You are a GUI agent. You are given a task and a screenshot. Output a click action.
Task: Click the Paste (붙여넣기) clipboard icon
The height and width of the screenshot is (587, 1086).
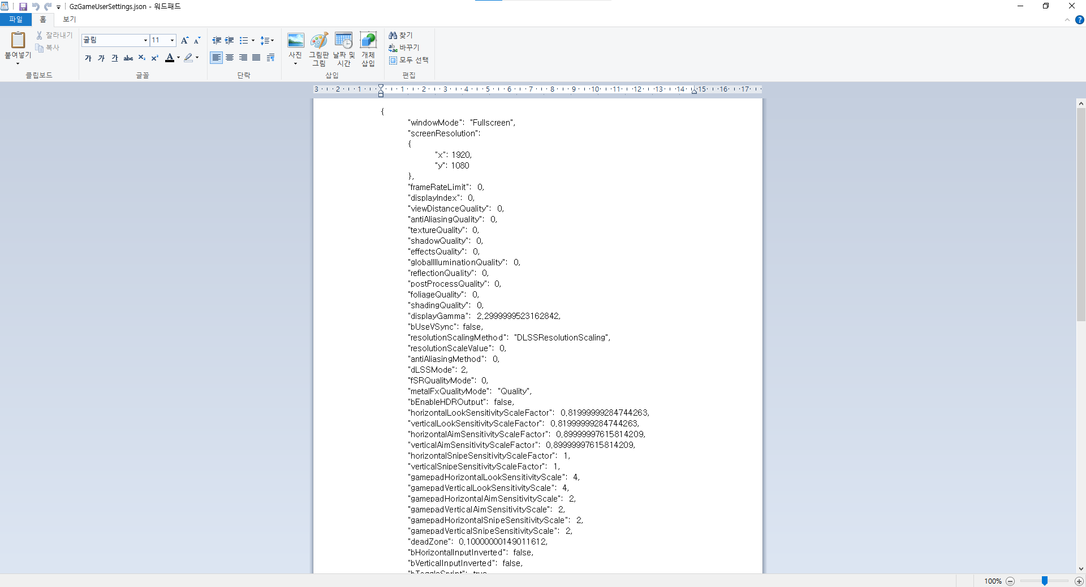[x=18, y=41]
